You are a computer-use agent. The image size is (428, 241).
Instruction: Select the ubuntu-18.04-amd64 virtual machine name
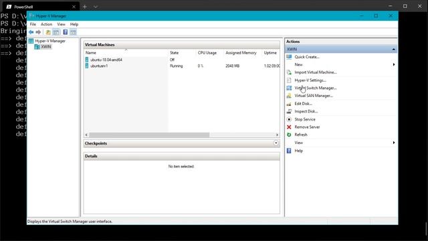point(106,60)
